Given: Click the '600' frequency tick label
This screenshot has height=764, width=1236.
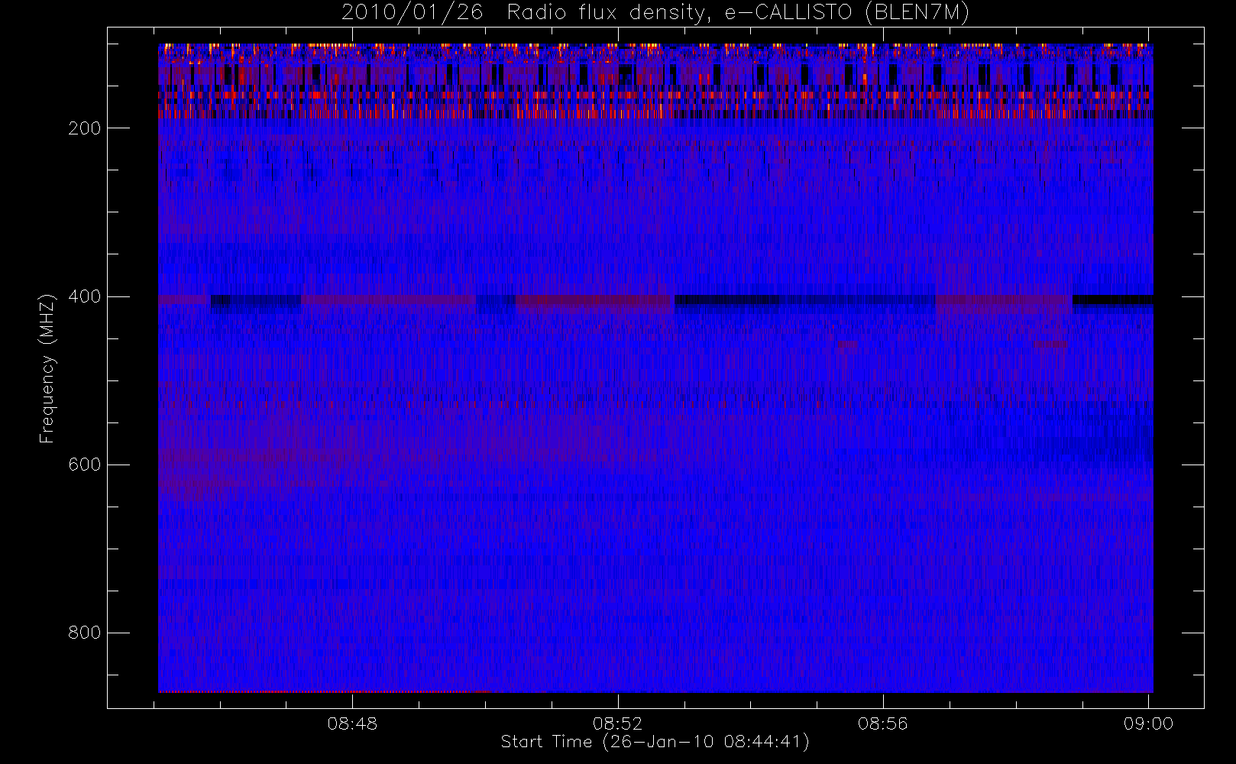Looking at the screenshot, I should [84, 465].
